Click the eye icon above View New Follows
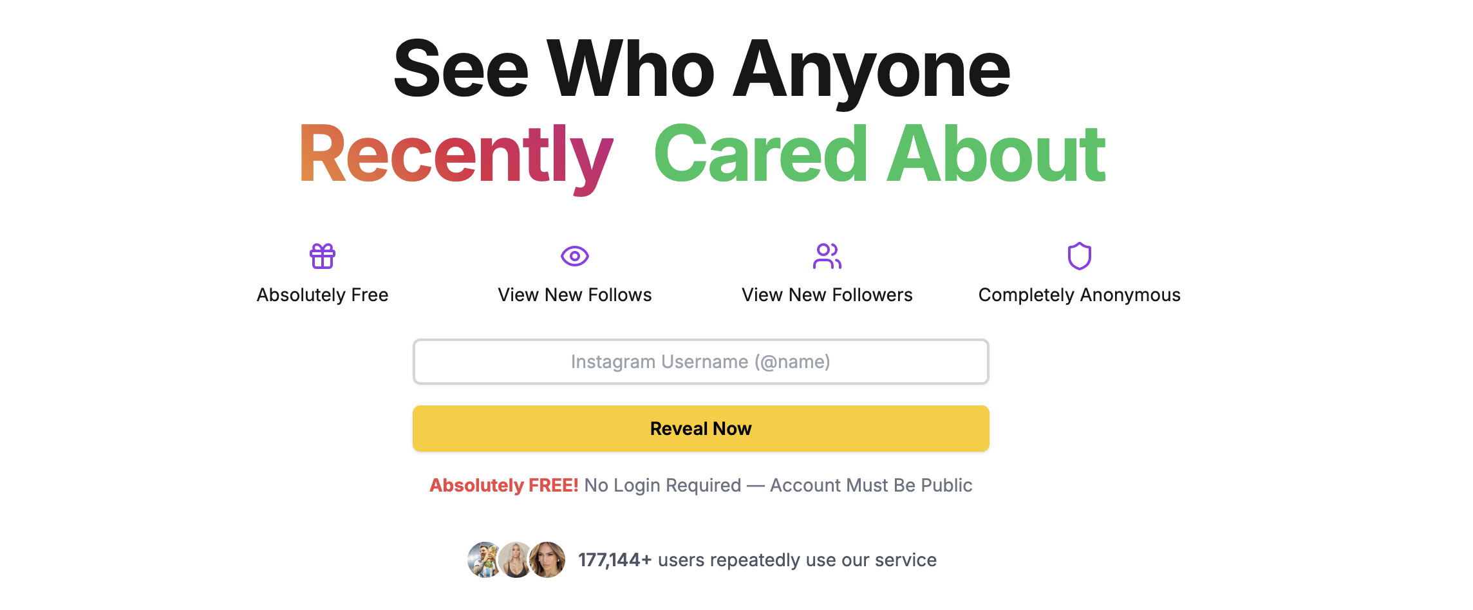Image resolution: width=1473 pixels, height=610 pixels. pos(575,256)
